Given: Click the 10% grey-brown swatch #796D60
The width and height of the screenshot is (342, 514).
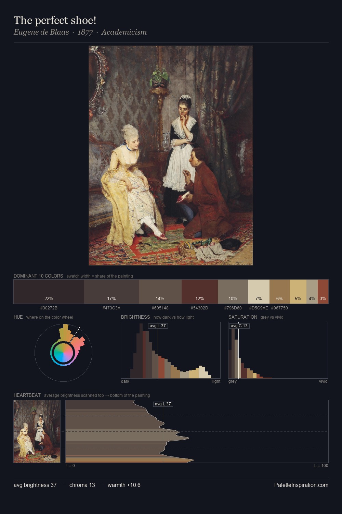Looking at the screenshot, I should tap(233, 292).
